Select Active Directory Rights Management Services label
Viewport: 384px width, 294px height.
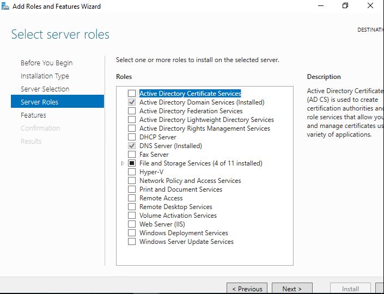[204, 128]
